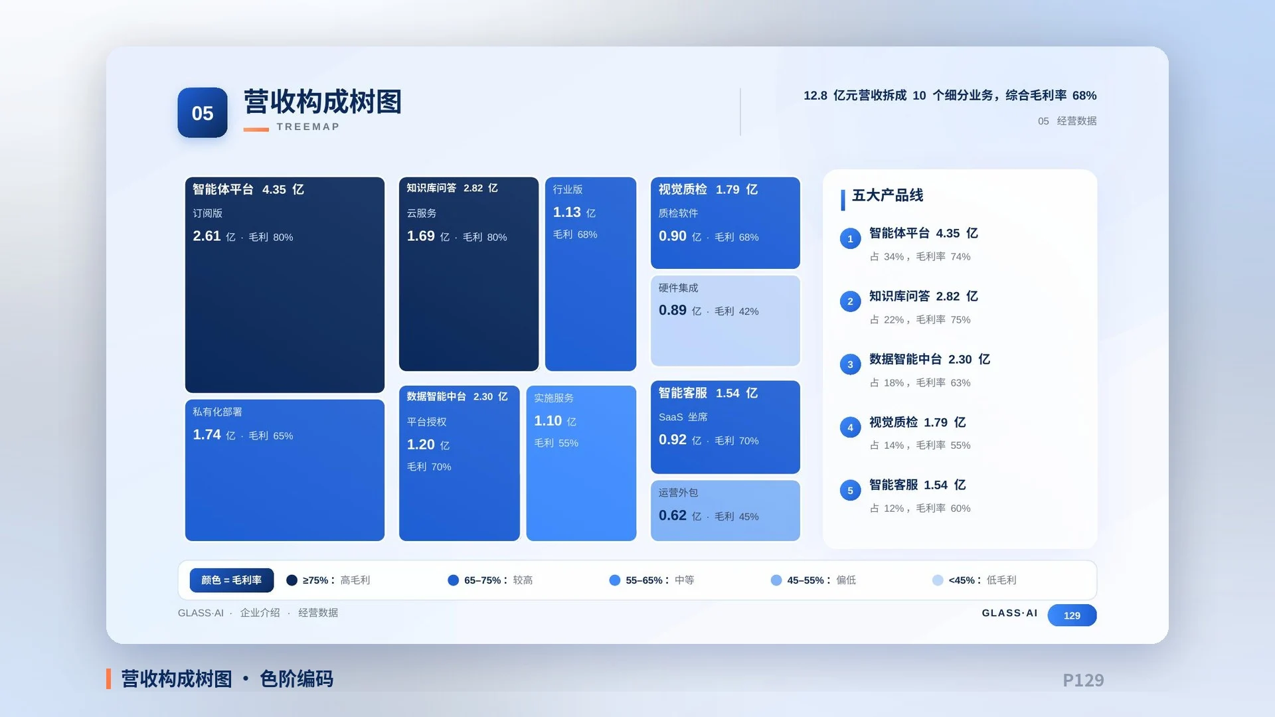Click 占 18%，毛利率 63% detail line
Image resolution: width=1275 pixels, height=717 pixels.
920,382
